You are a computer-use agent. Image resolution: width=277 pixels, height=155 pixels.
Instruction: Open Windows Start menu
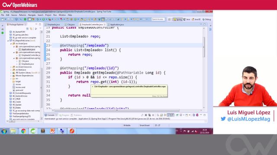4,131
